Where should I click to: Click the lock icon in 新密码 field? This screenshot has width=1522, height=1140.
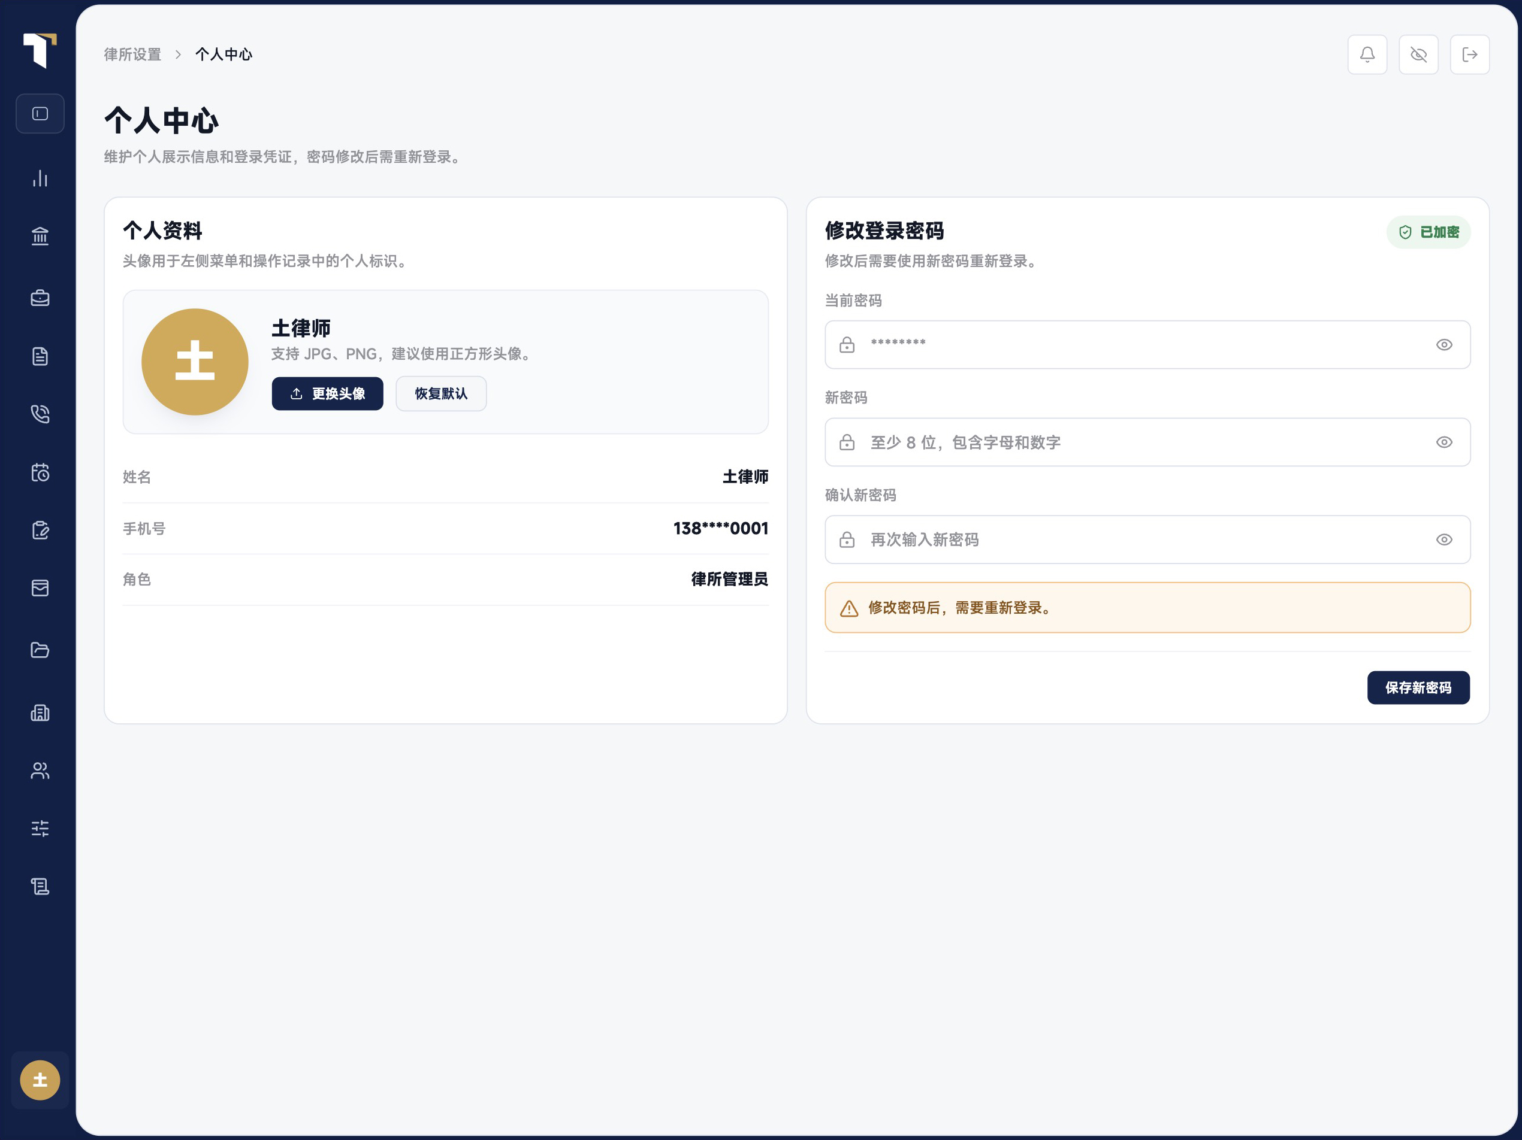[x=847, y=442]
